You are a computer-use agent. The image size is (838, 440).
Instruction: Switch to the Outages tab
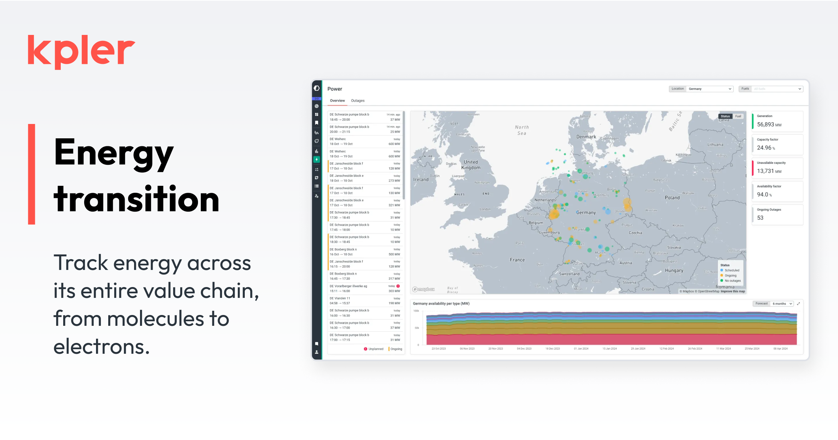[358, 101]
